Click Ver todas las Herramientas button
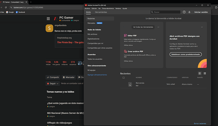Viewport: 218px width, 126px height. pyautogui.click(x=143, y=27)
